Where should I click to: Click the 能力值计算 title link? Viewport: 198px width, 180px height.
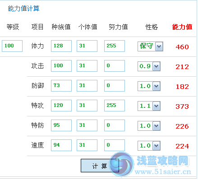coord(23,9)
